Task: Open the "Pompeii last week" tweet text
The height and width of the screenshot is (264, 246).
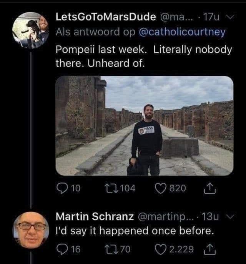Action: (x=144, y=56)
